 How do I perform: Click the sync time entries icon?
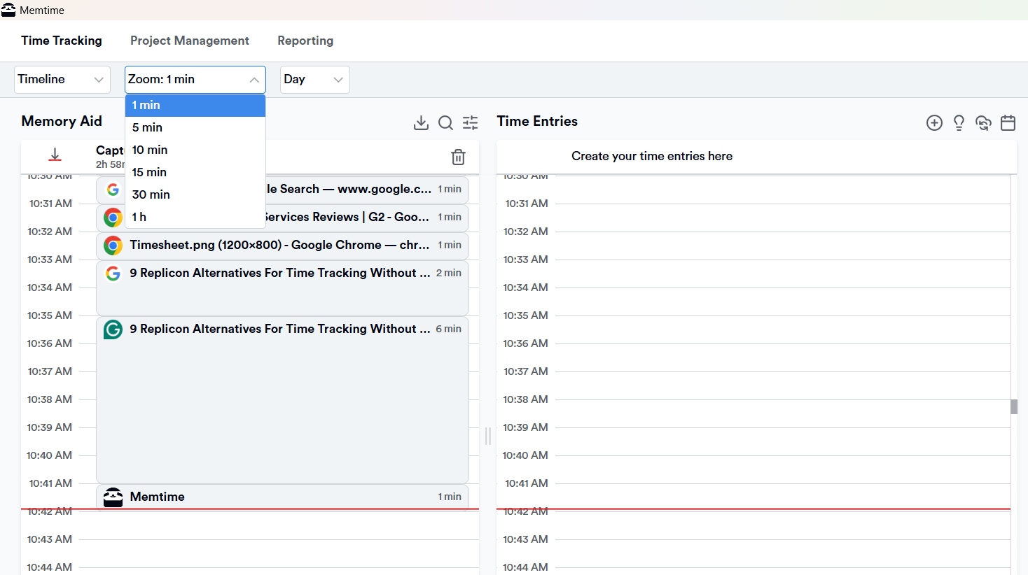(983, 122)
